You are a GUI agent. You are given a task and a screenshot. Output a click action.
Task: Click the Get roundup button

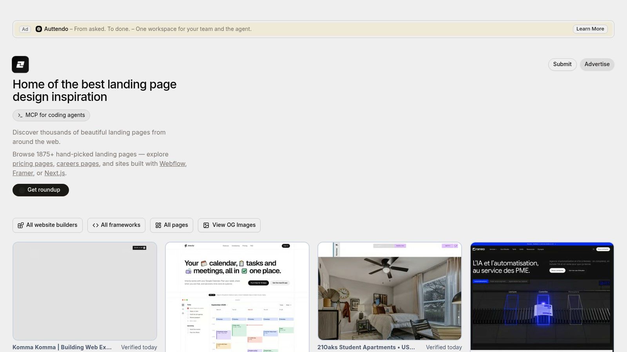pos(41,190)
